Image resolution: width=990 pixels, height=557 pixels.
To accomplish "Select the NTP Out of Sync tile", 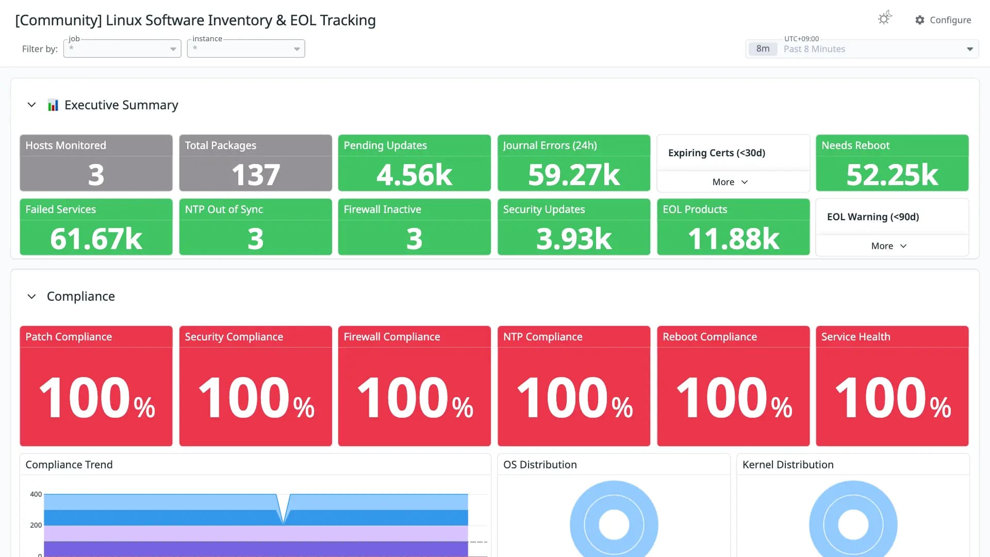I will point(255,227).
